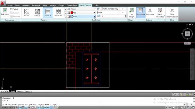Open the Hatch settings dialog launcher arrow
This screenshot has height=109, width=195.
(x=165, y=20)
